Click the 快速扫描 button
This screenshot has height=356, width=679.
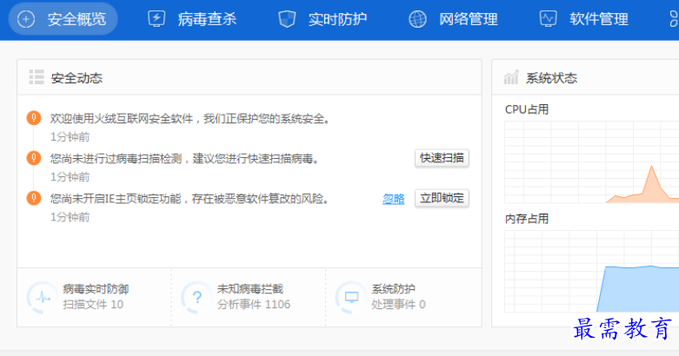442,158
